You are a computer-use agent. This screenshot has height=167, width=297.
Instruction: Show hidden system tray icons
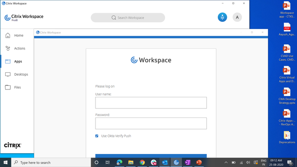pyautogui.click(x=226, y=163)
